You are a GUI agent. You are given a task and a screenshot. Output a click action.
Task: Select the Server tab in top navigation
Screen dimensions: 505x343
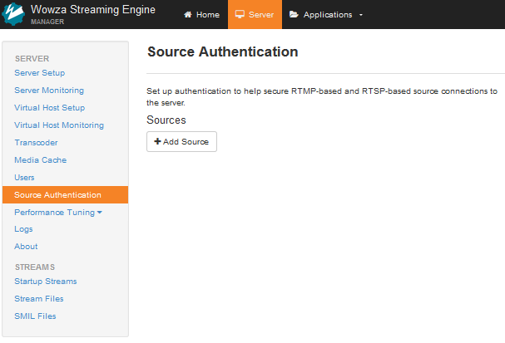pyautogui.click(x=255, y=15)
